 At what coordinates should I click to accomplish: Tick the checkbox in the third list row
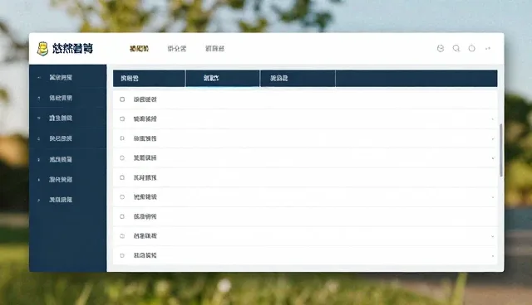click(x=122, y=138)
